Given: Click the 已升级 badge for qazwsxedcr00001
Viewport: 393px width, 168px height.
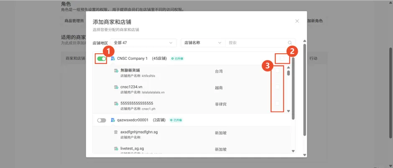Looking at the screenshot, I should coord(176,120).
